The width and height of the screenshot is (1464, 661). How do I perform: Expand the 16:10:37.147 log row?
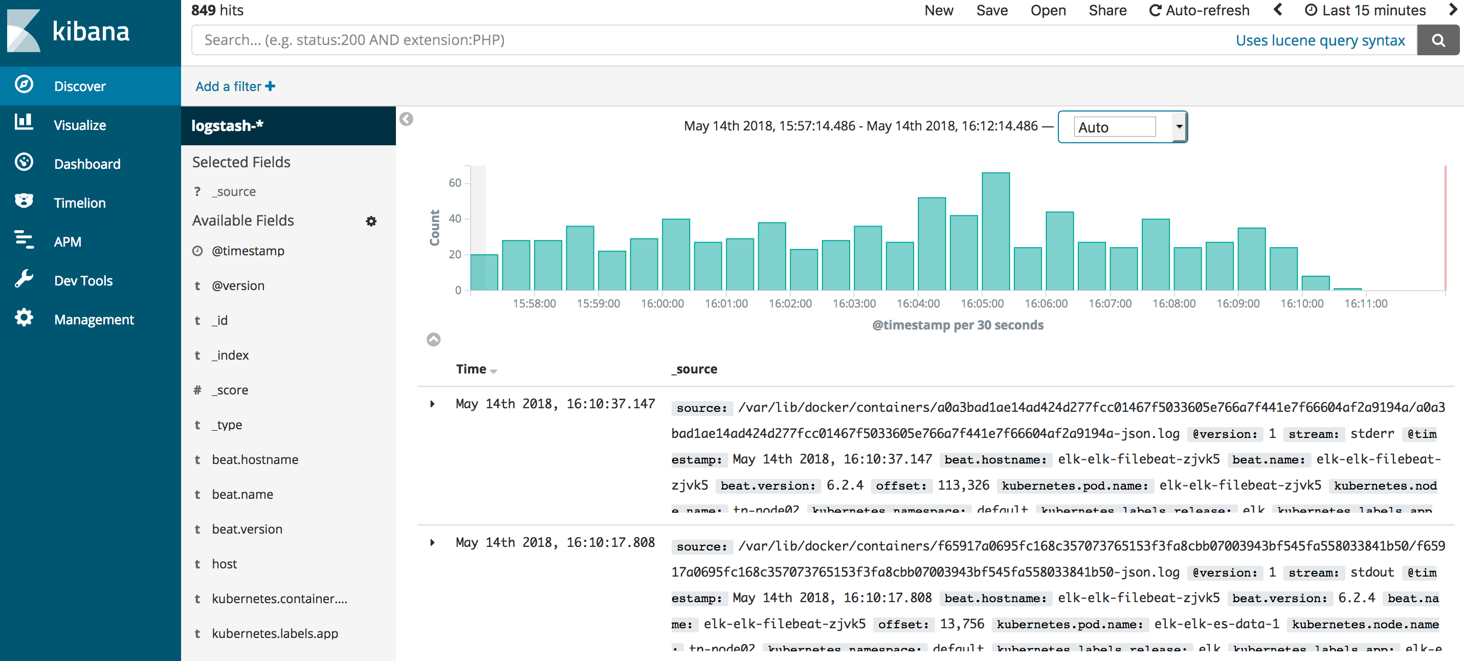click(x=432, y=404)
